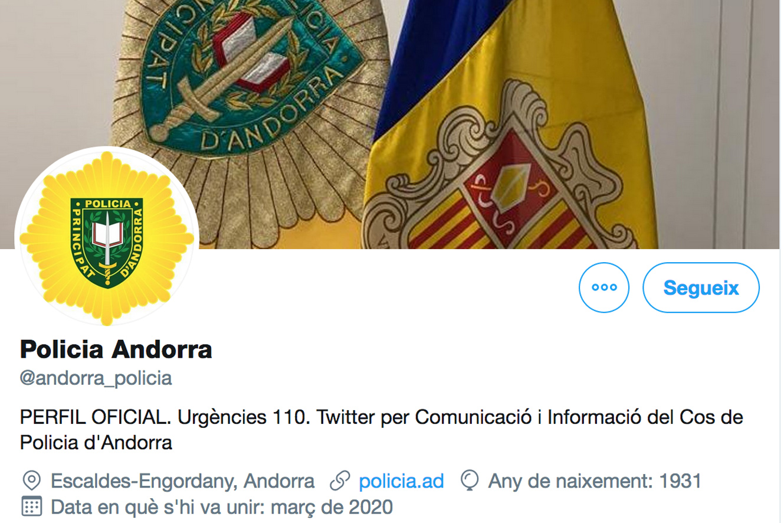Click Escaldes-Engordany, Andorra location text

pyautogui.click(x=183, y=481)
